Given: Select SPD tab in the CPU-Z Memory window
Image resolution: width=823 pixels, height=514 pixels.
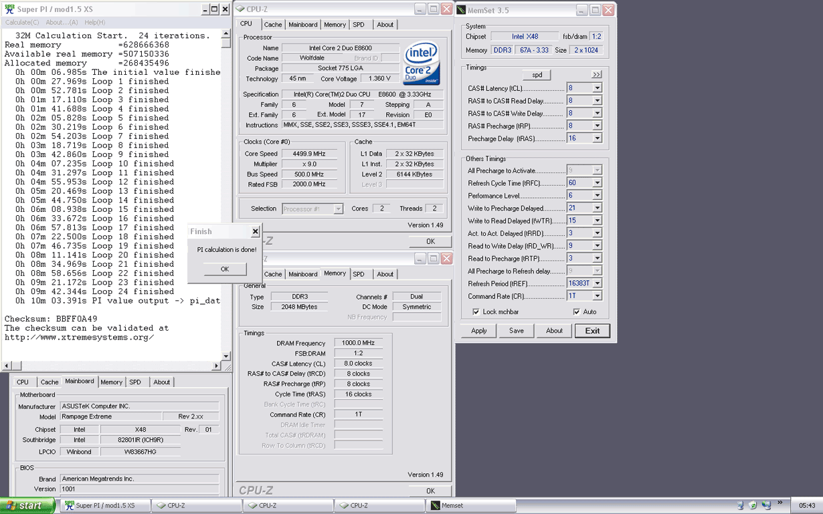Looking at the screenshot, I should click(359, 274).
